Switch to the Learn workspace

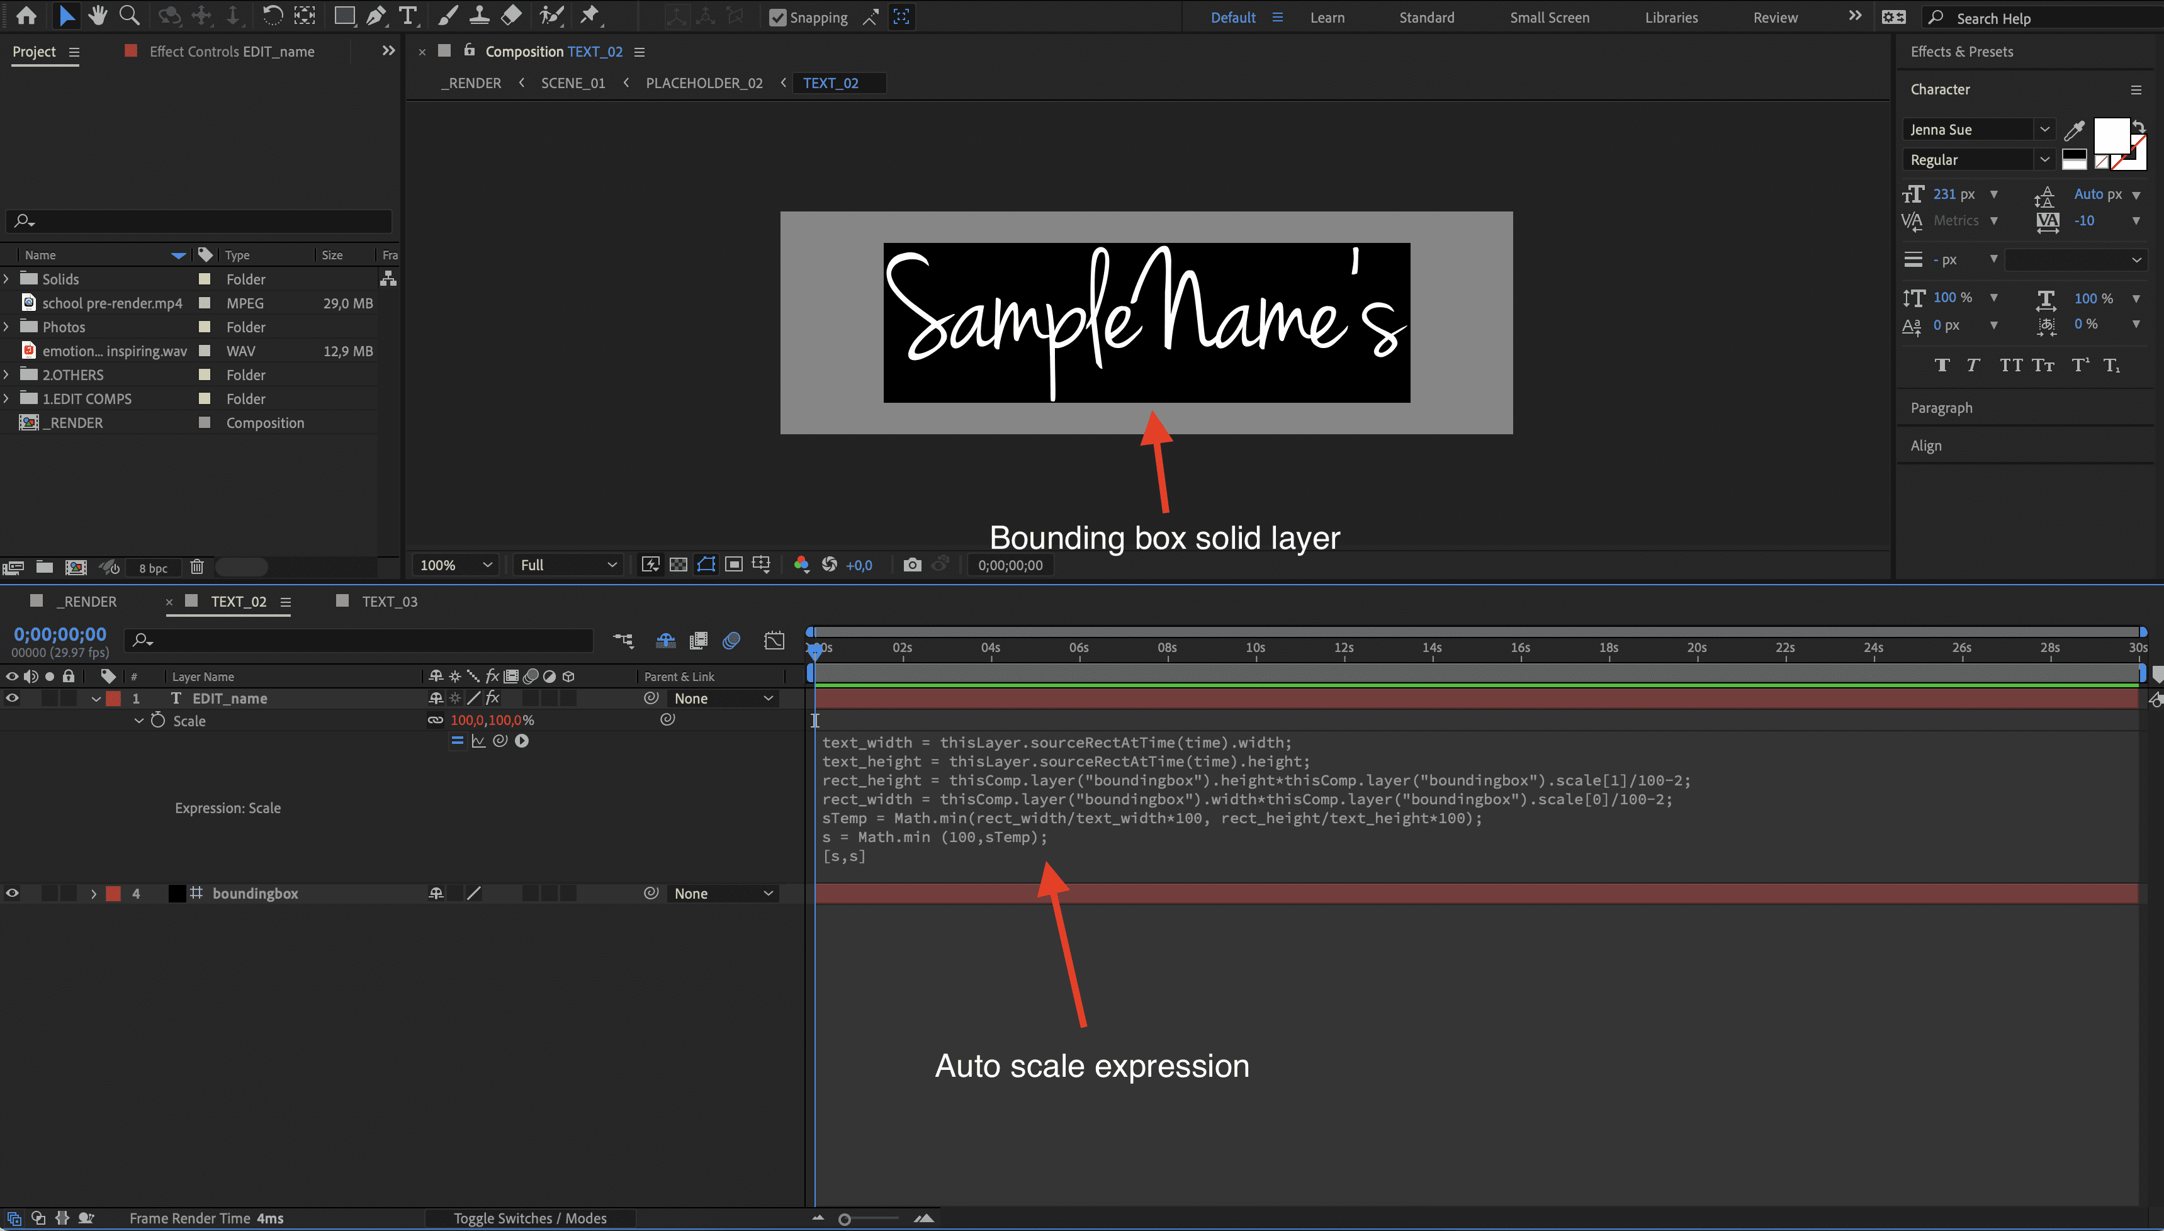point(1326,18)
